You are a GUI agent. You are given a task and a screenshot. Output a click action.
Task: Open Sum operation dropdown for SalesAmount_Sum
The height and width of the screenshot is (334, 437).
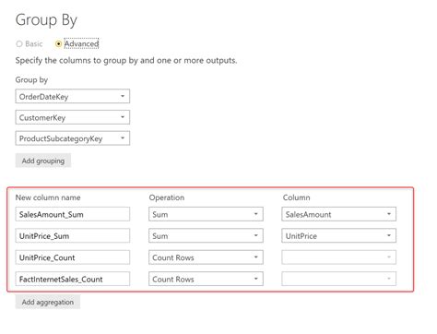[x=206, y=214]
